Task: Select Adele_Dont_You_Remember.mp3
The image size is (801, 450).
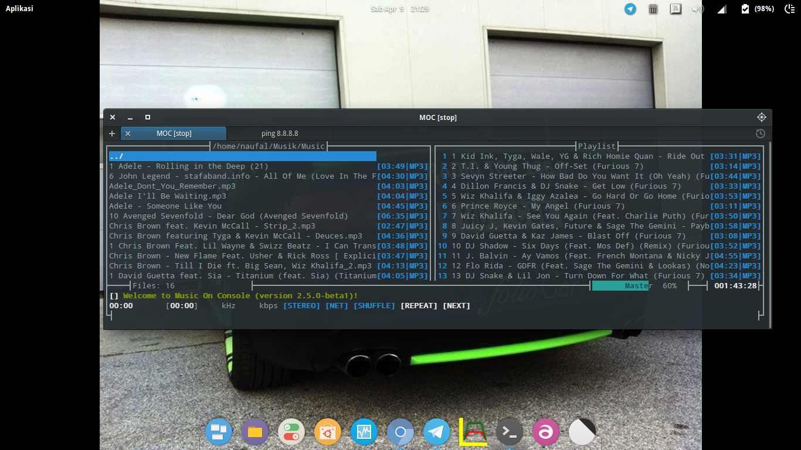Action: (x=269, y=186)
